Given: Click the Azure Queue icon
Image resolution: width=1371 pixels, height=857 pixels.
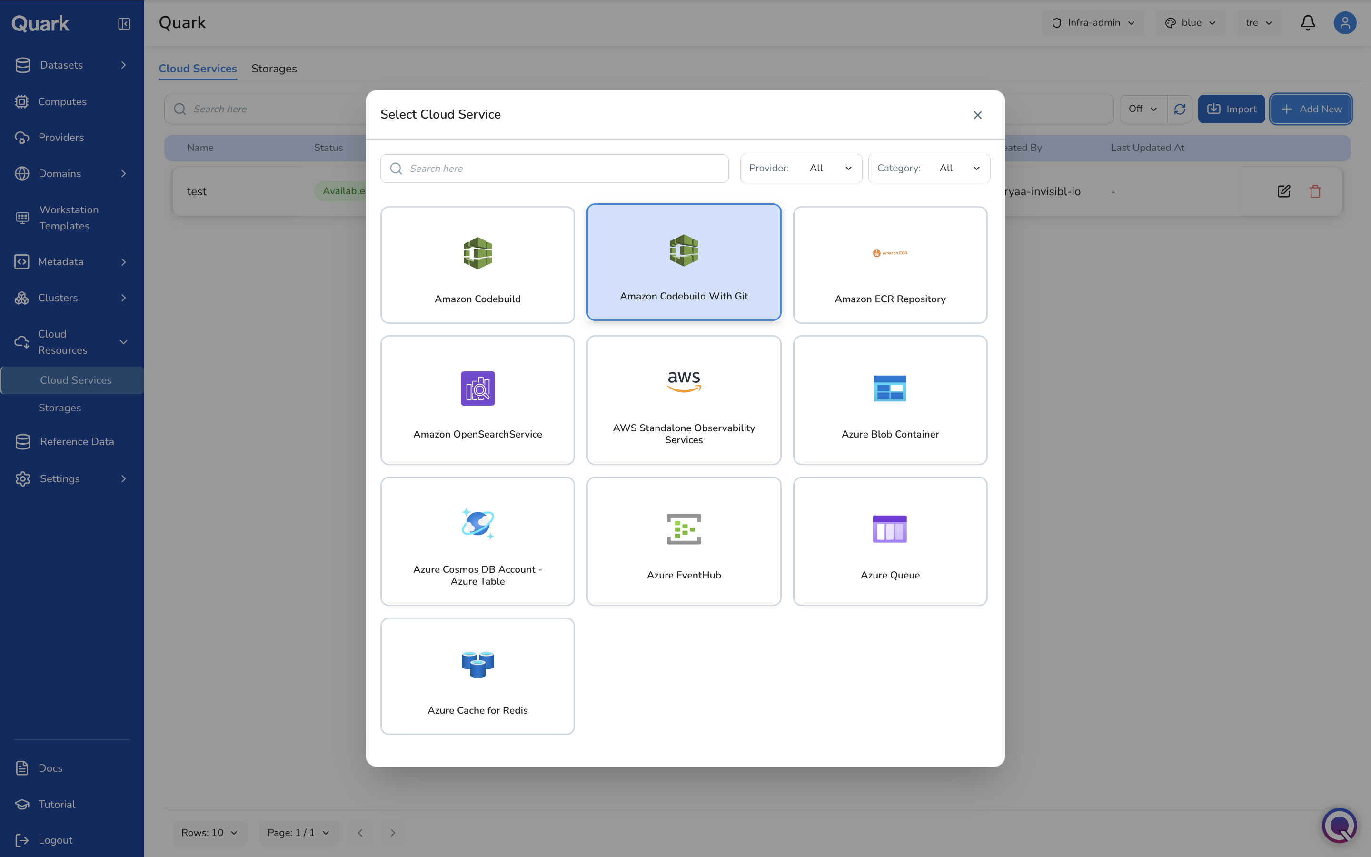Looking at the screenshot, I should [890, 529].
